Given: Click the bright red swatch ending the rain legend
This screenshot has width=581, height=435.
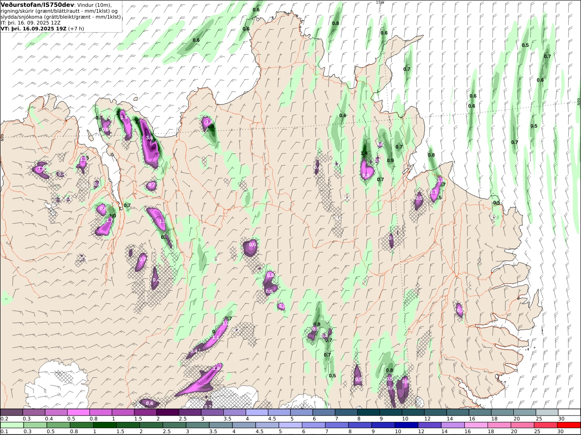Looking at the screenshot, I should click(569, 425).
